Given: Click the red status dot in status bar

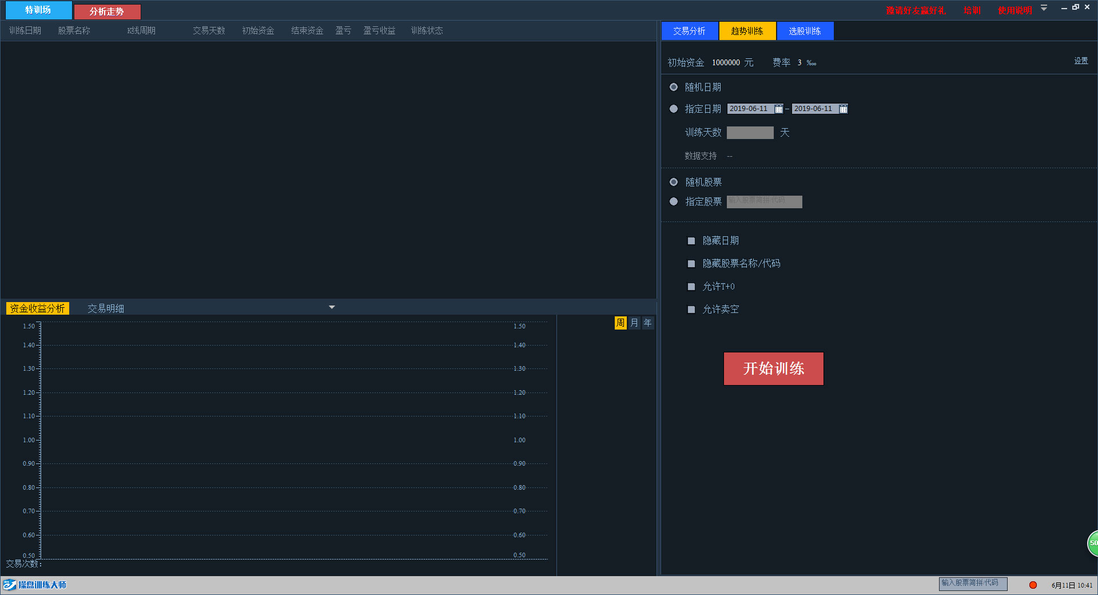Looking at the screenshot, I should coord(1033,585).
